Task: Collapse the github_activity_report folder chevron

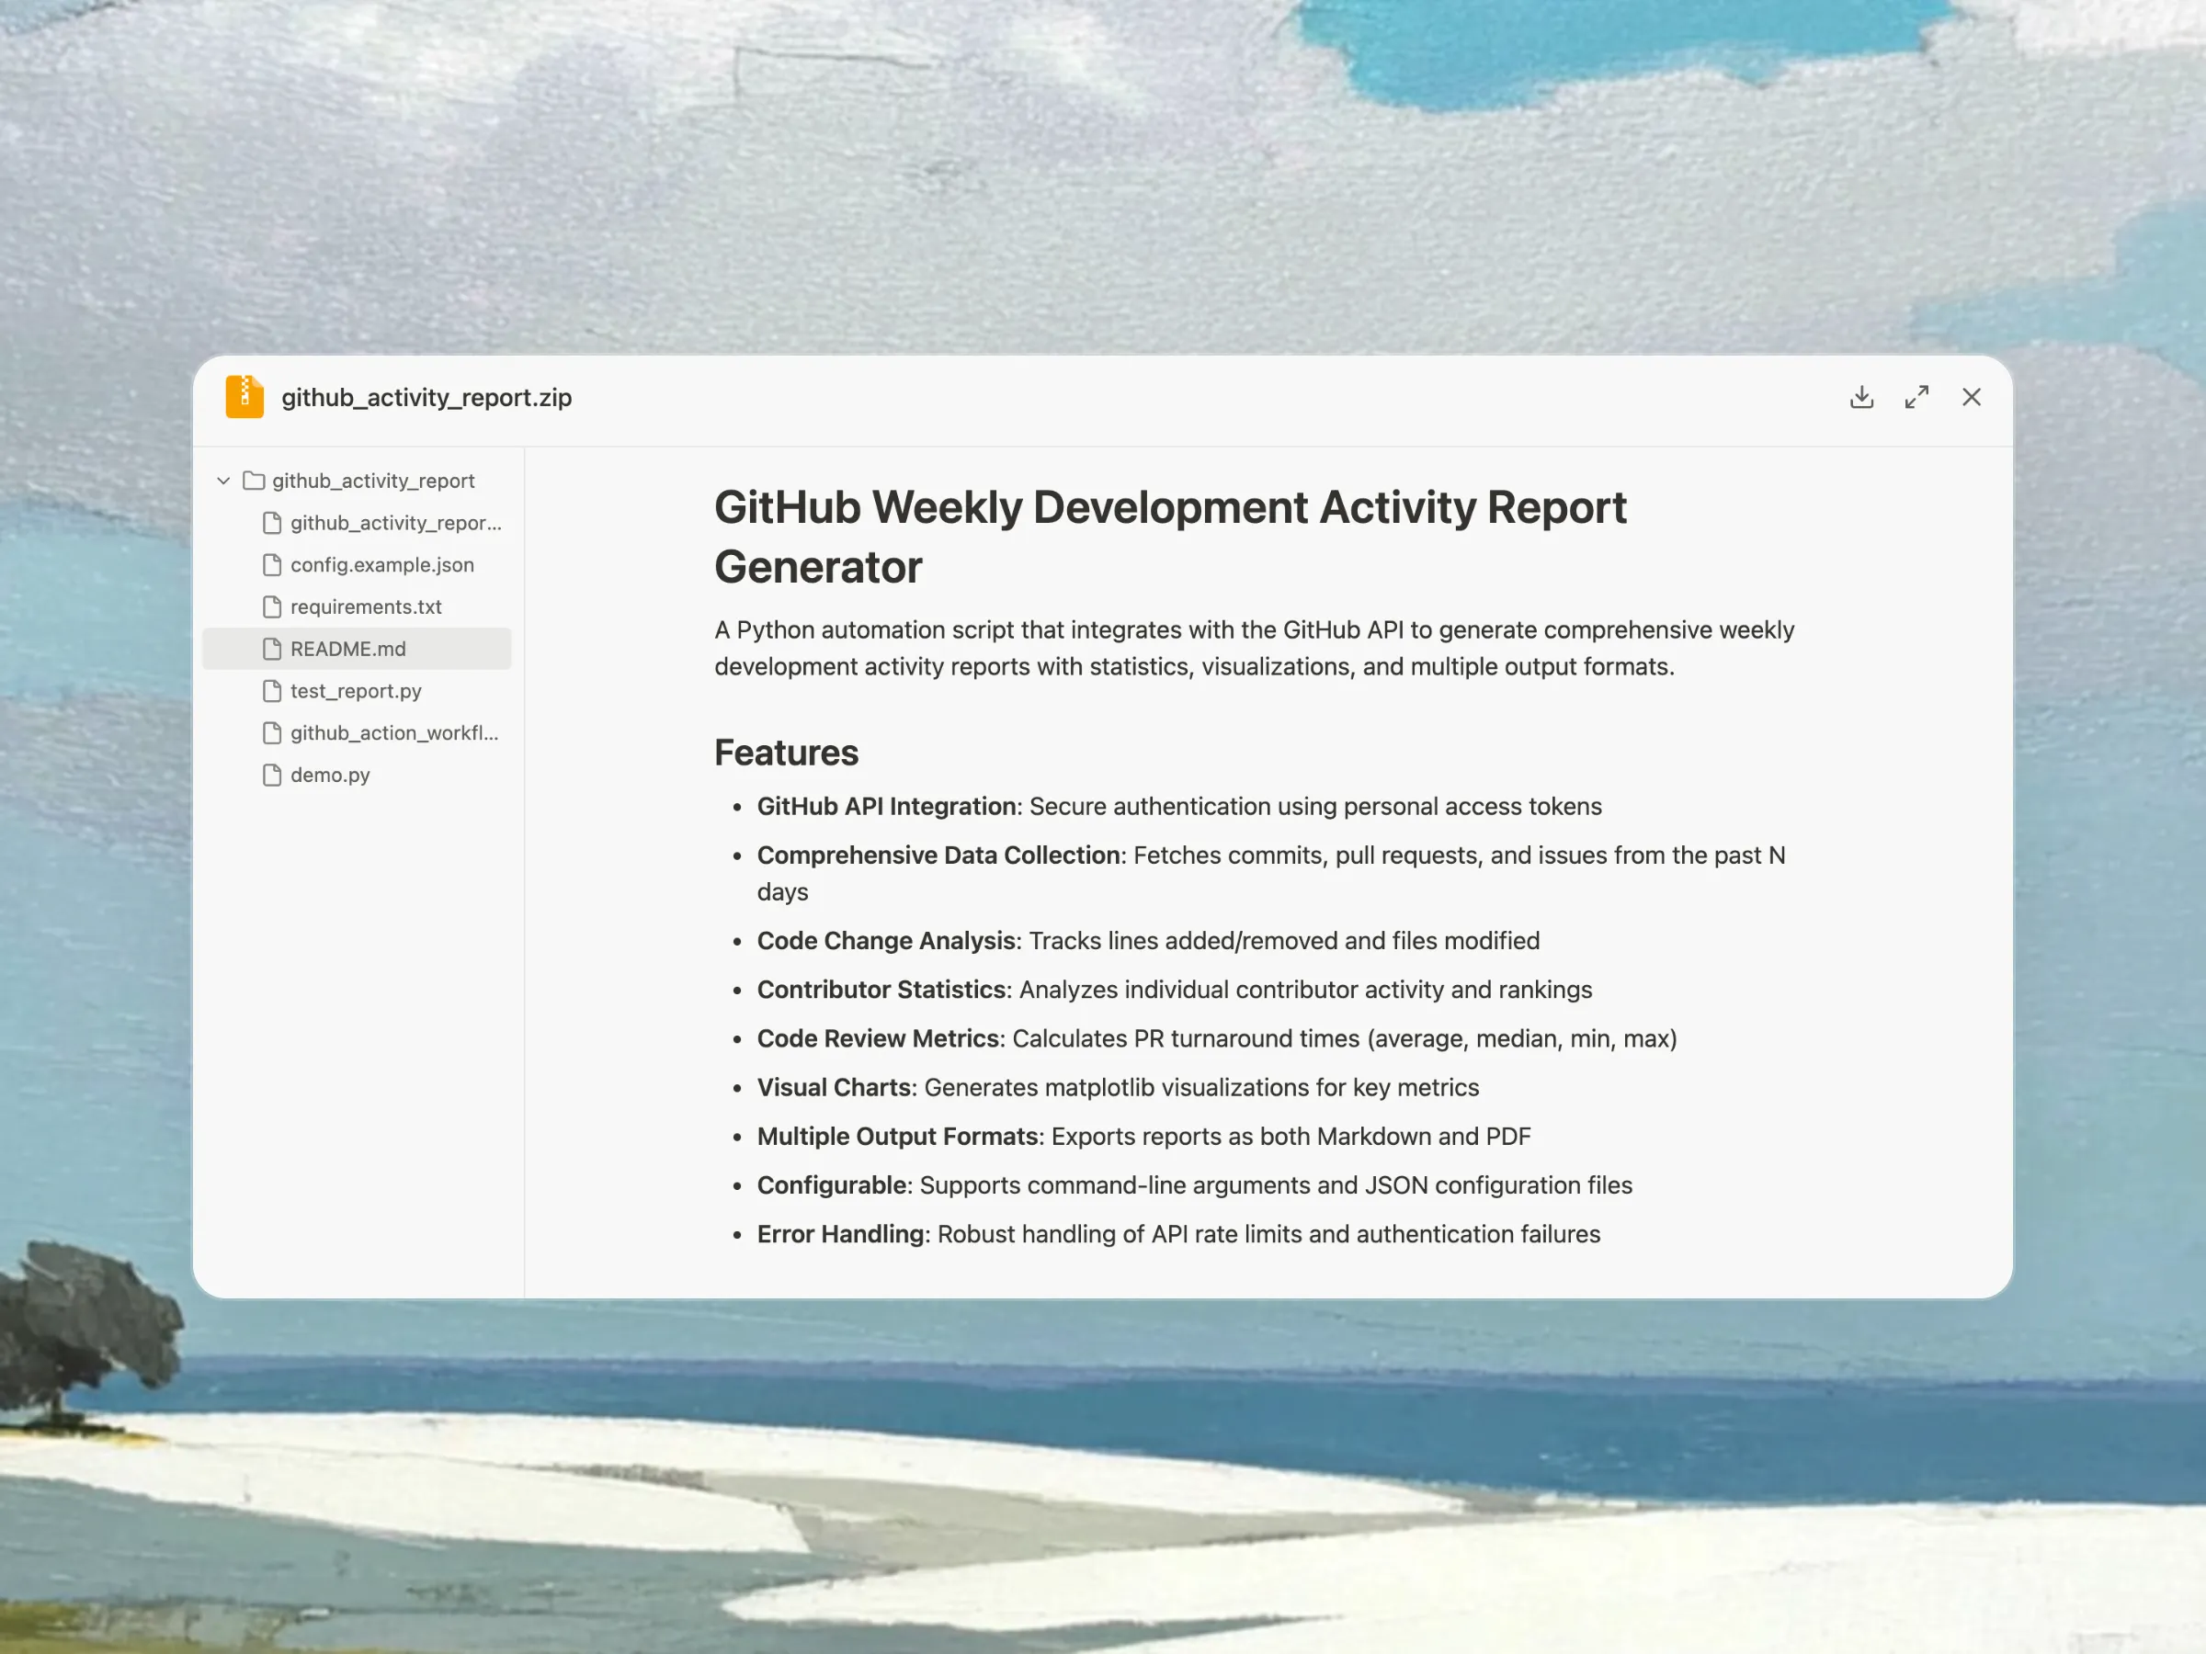Action: [223, 481]
